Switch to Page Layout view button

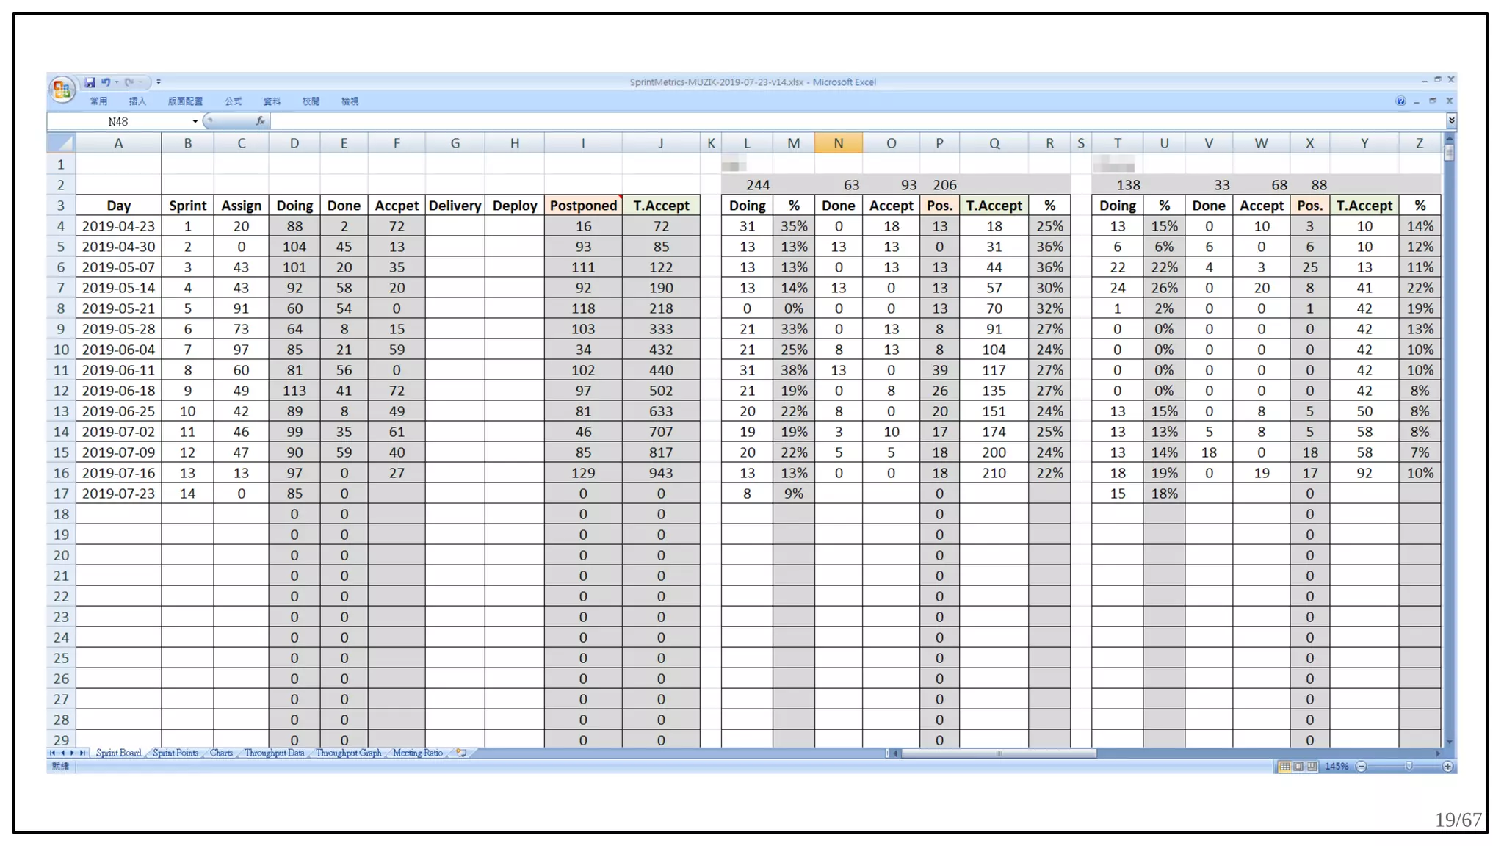1298,767
